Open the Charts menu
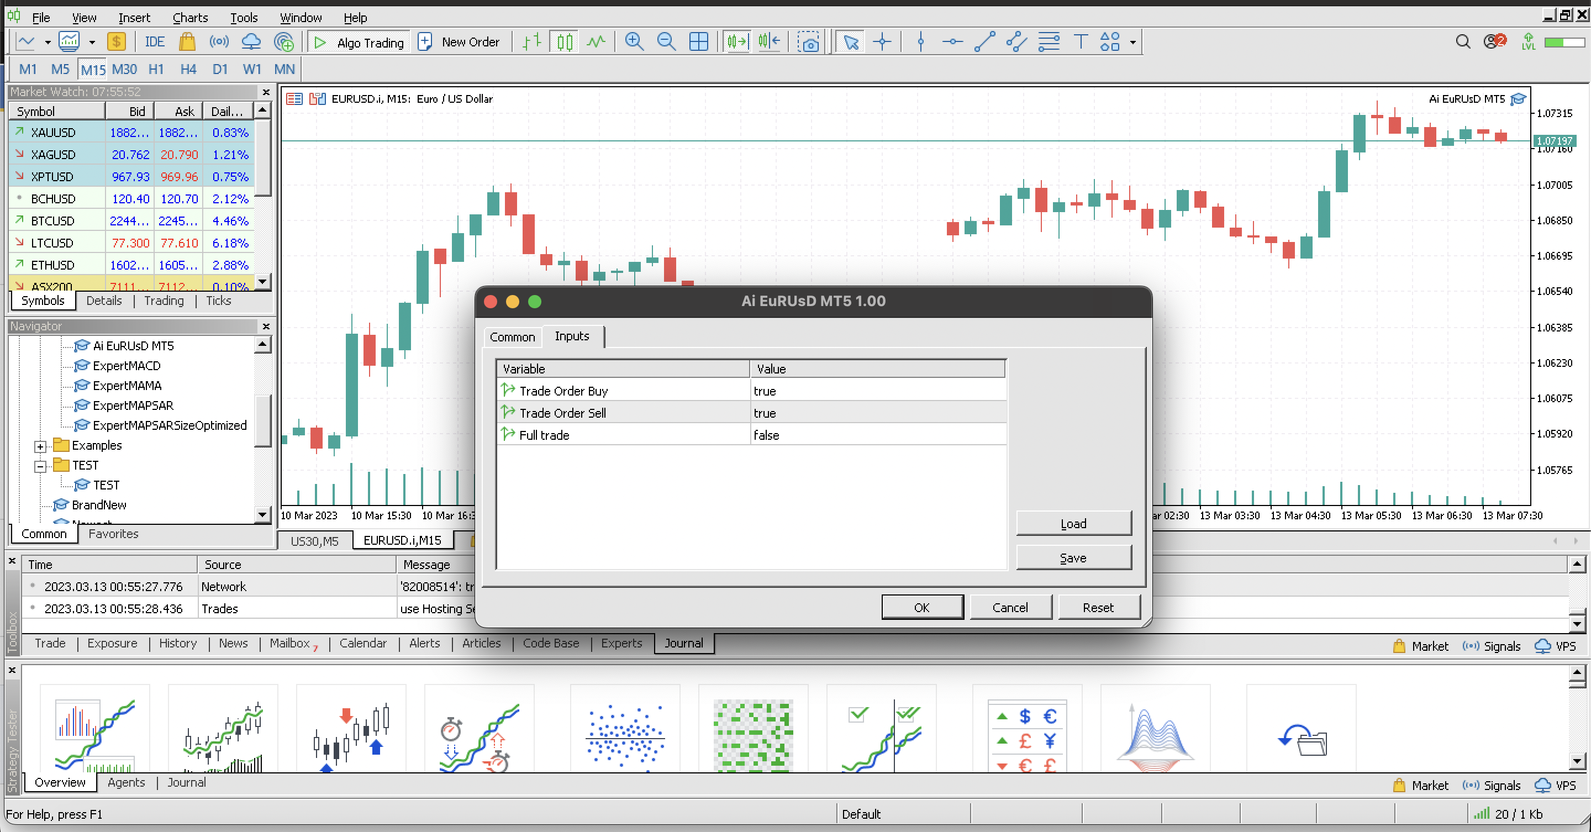 (x=189, y=17)
